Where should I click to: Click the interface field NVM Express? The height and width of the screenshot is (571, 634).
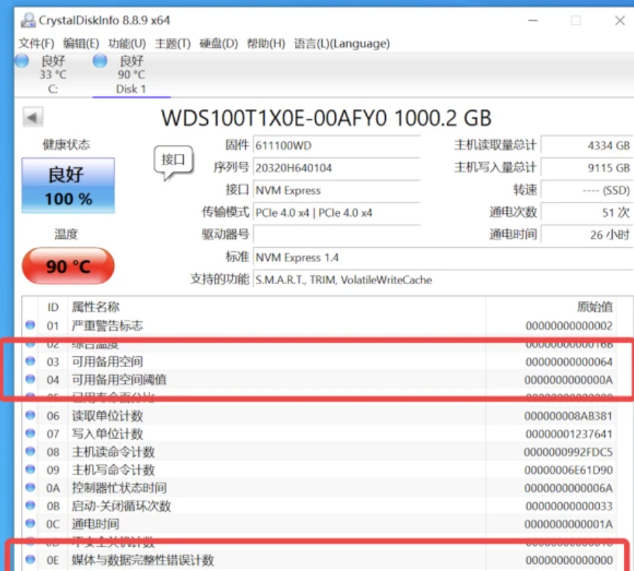pos(336,190)
